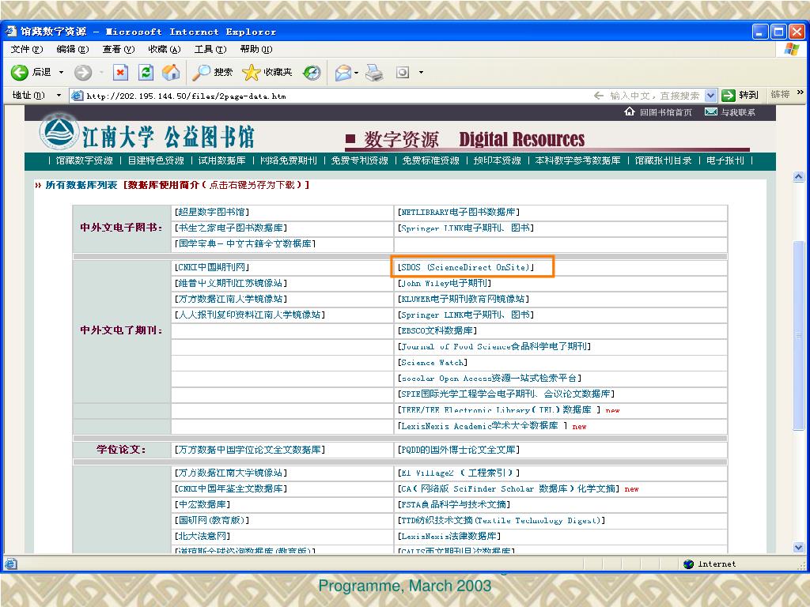810x607 pixels.
Task: Open the SDOS (ScienceDirect OnSite) link
Action: 465,267
